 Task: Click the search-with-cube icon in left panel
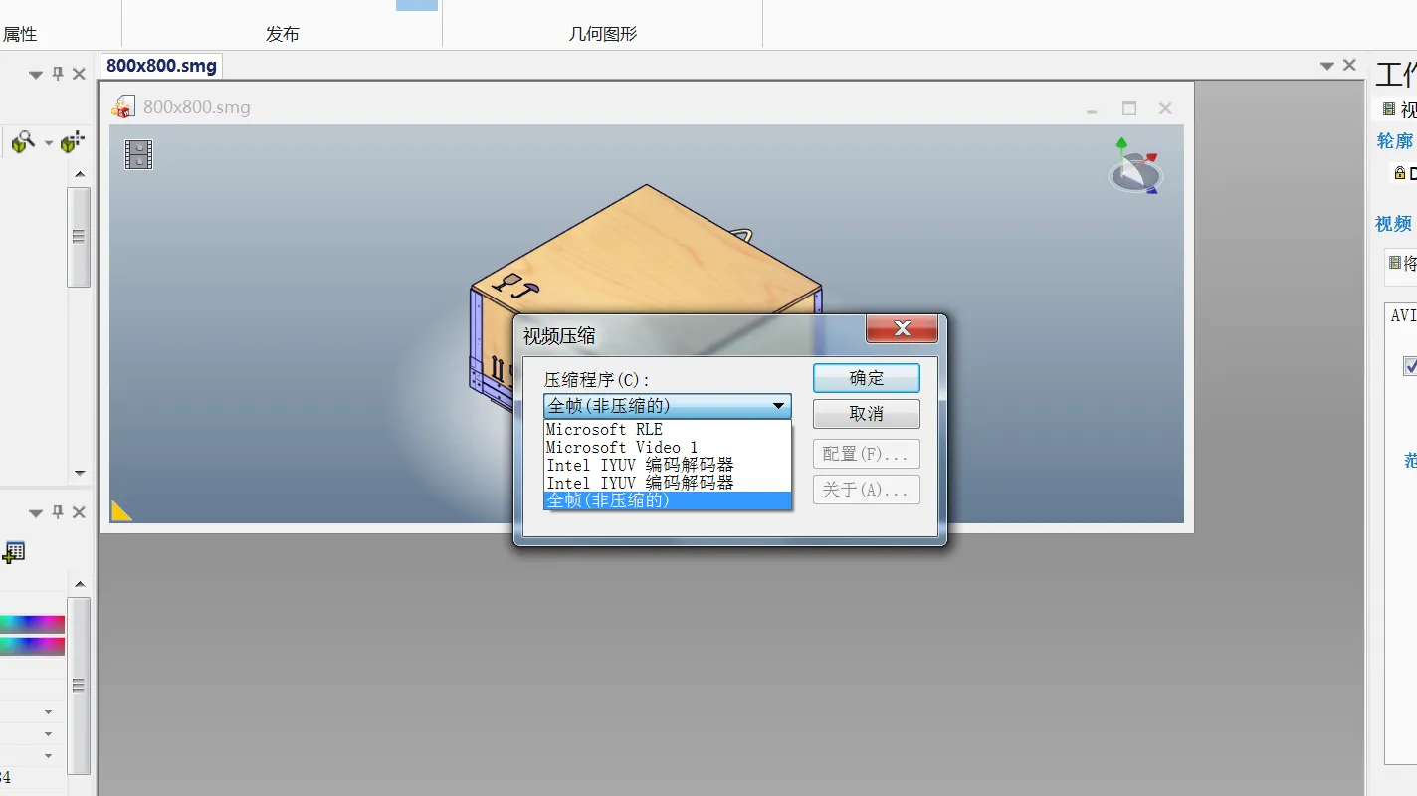pyautogui.click(x=22, y=143)
